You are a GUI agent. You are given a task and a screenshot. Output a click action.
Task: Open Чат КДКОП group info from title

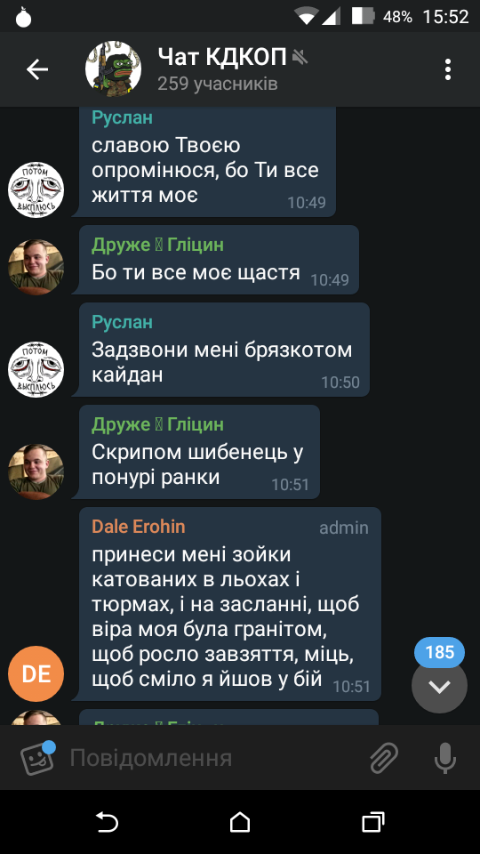[x=222, y=57]
